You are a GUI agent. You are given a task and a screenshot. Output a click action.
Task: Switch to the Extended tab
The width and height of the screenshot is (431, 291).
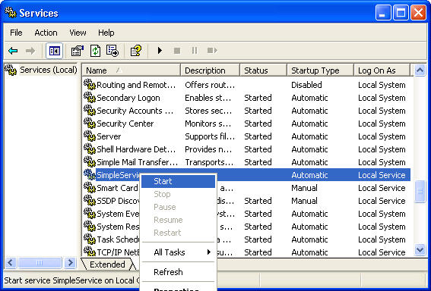pyautogui.click(x=107, y=264)
